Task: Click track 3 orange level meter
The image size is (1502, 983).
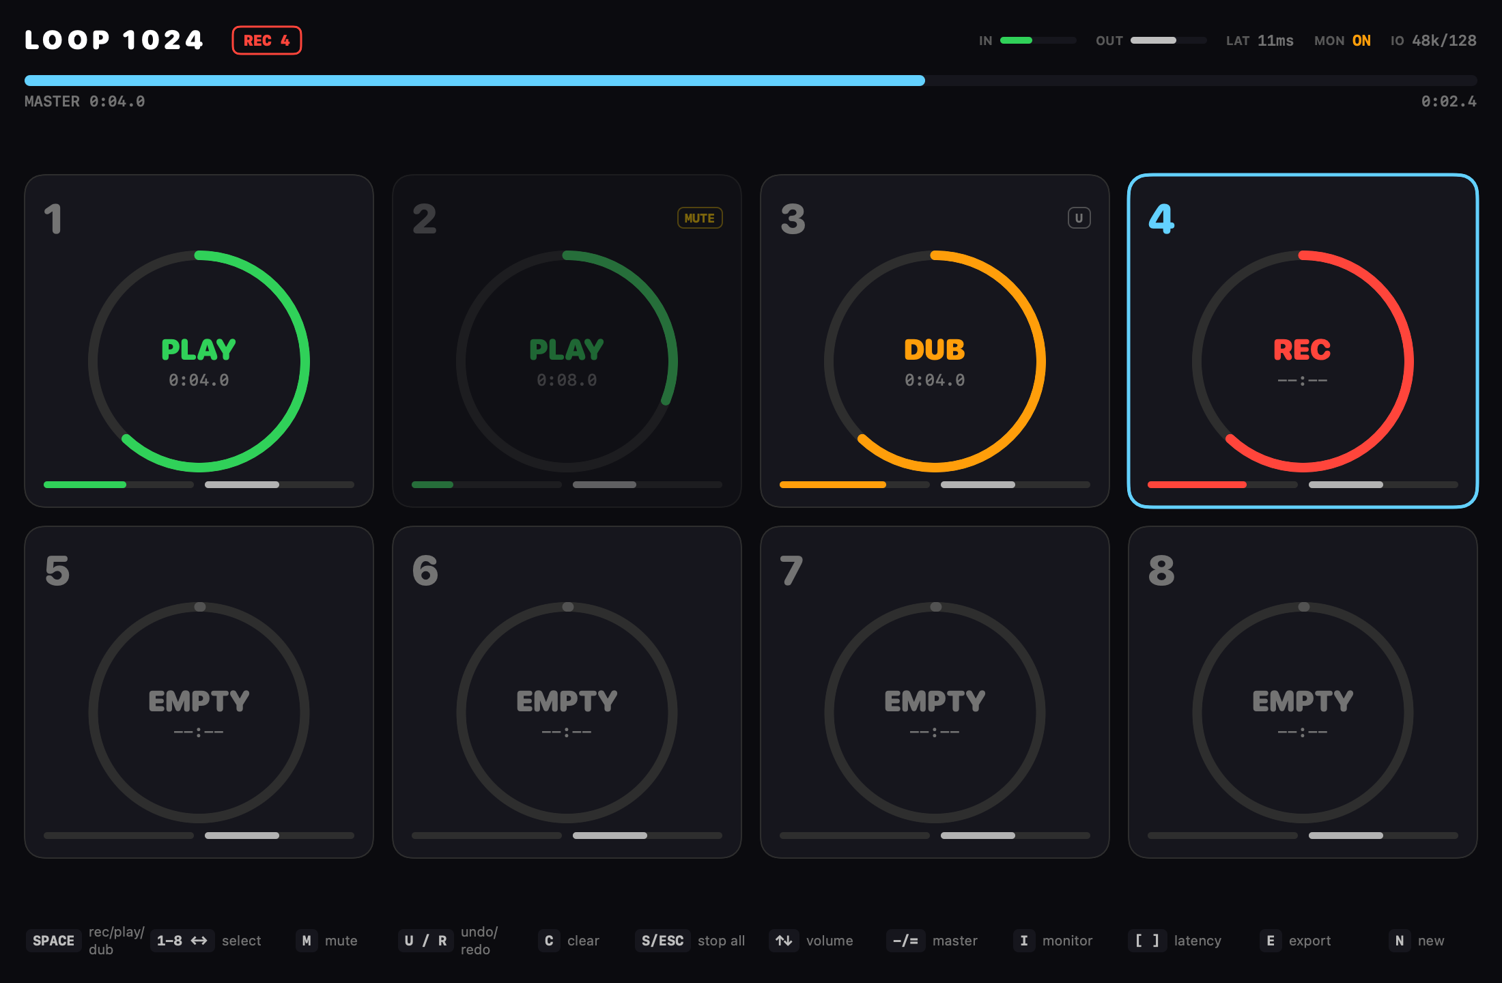Action: coord(855,485)
